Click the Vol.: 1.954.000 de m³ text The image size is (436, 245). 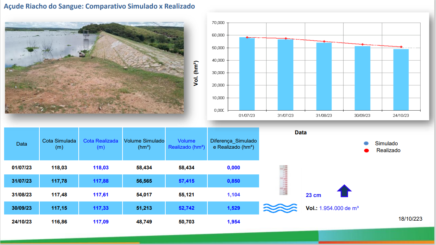tap(332, 208)
